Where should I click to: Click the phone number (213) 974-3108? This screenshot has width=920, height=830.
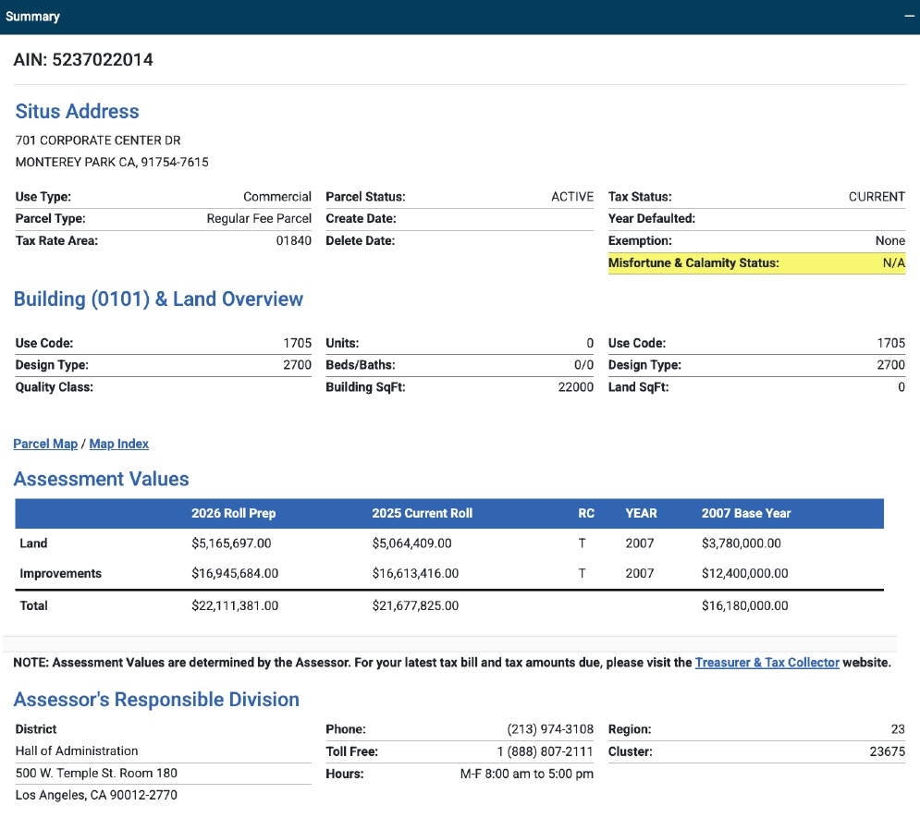coord(550,729)
